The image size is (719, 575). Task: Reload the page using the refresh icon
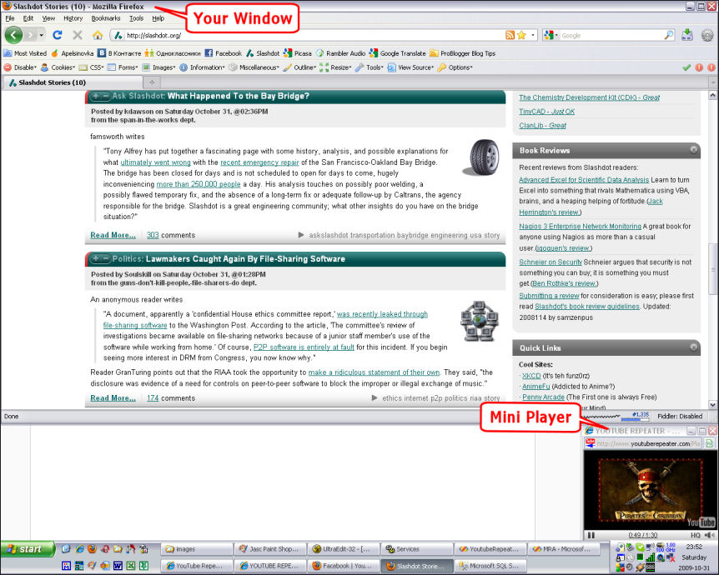pyautogui.click(x=57, y=36)
